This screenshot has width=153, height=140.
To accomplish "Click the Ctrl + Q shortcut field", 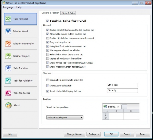I will (x=122, y=91).
